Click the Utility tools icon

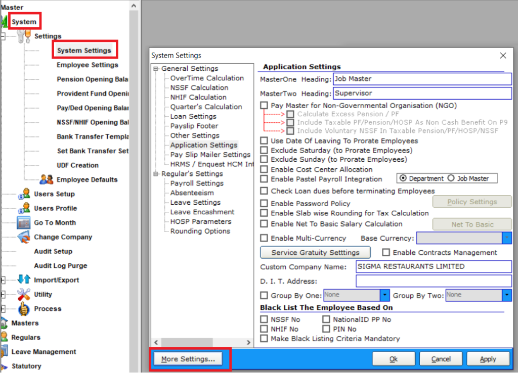click(x=24, y=294)
